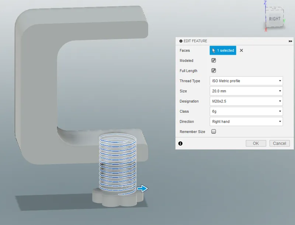Enable the Remember Size checkbox
The height and width of the screenshot is (225, 295).
pos(214,131)
